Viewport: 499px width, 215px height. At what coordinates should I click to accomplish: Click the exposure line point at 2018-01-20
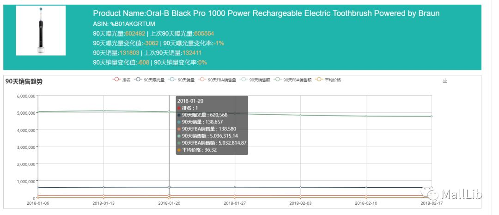tap(169, 187)
